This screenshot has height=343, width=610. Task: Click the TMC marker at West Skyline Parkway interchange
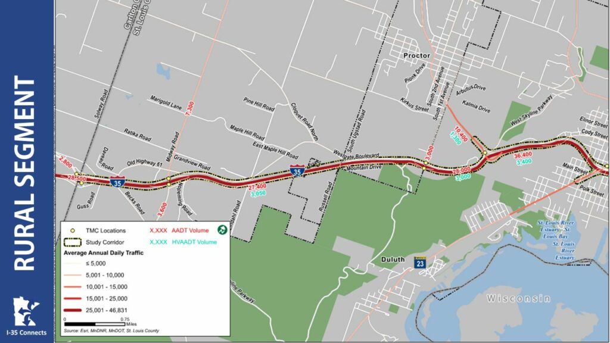click(x=485, y=153)
